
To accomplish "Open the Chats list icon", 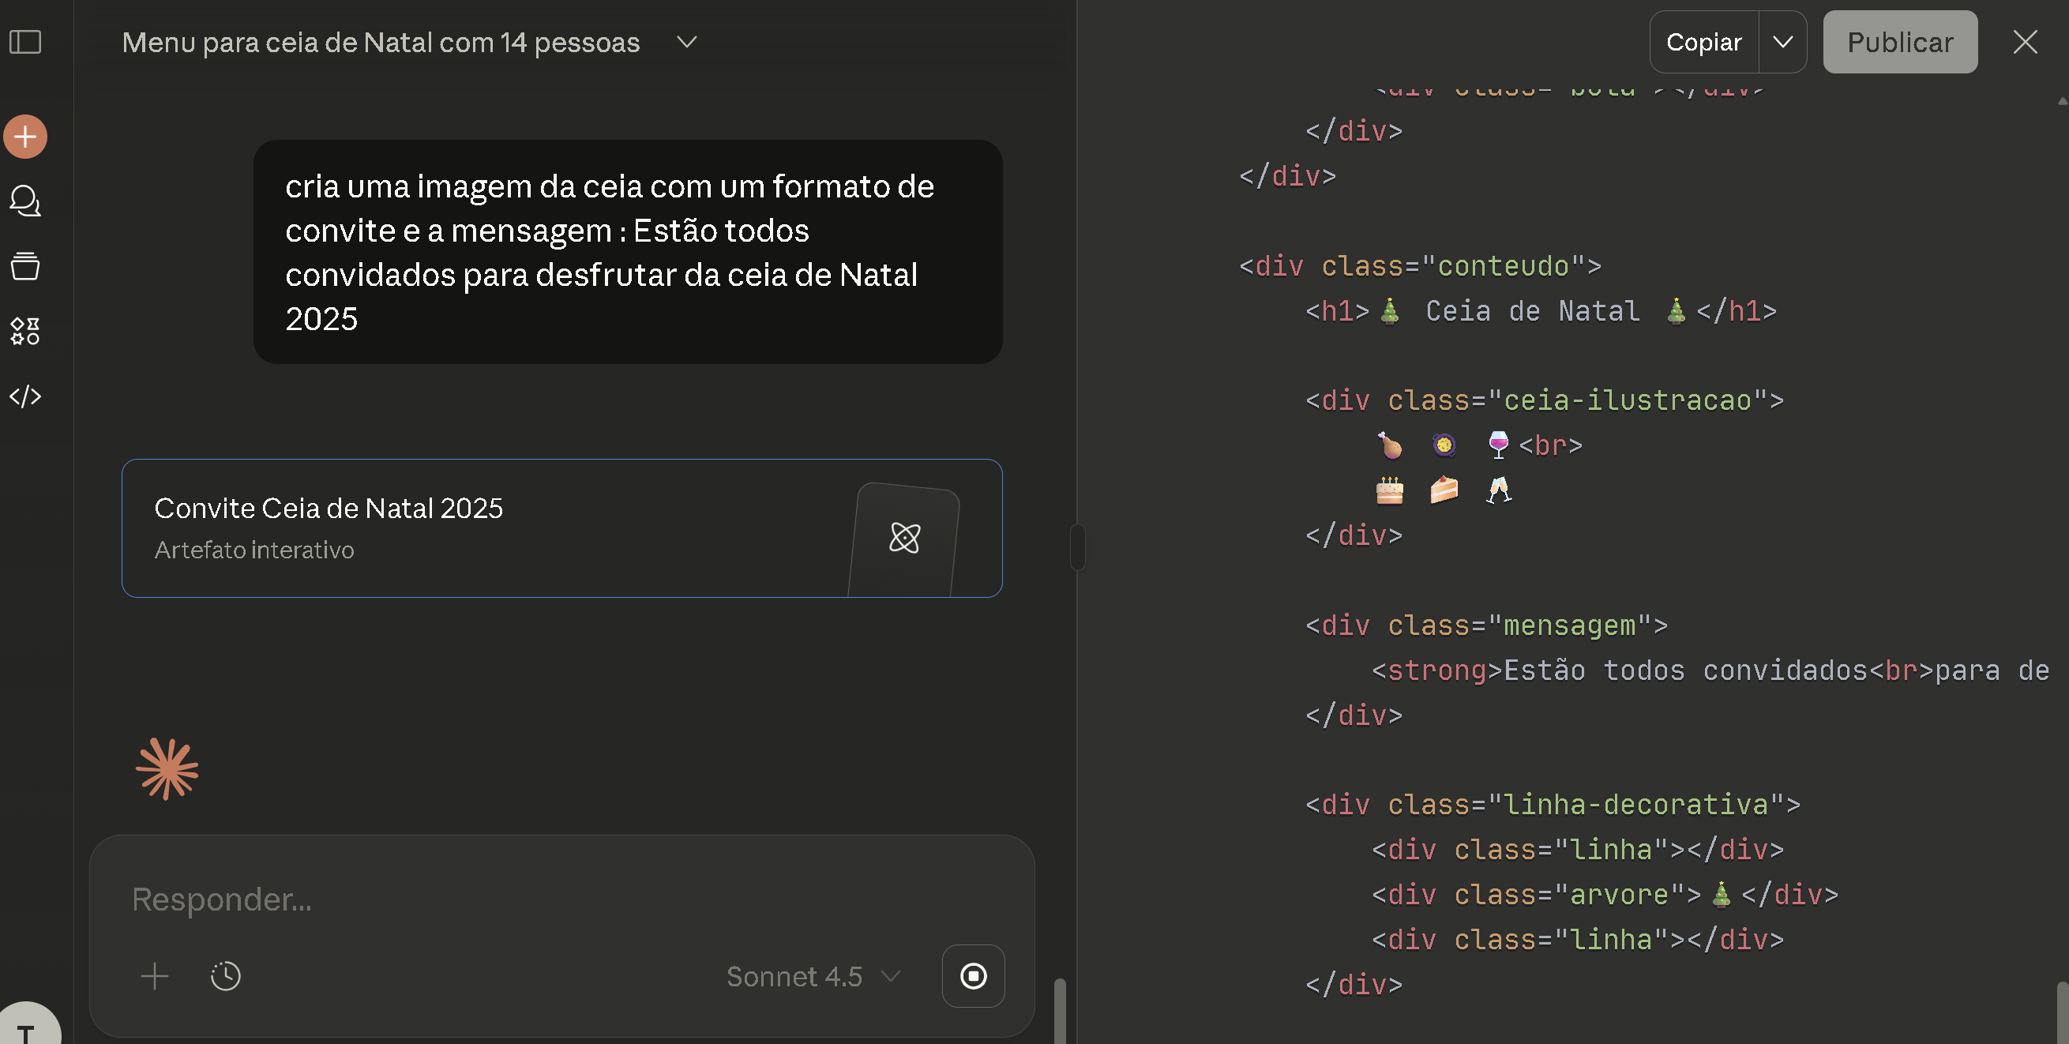I will tap(25, 201).
